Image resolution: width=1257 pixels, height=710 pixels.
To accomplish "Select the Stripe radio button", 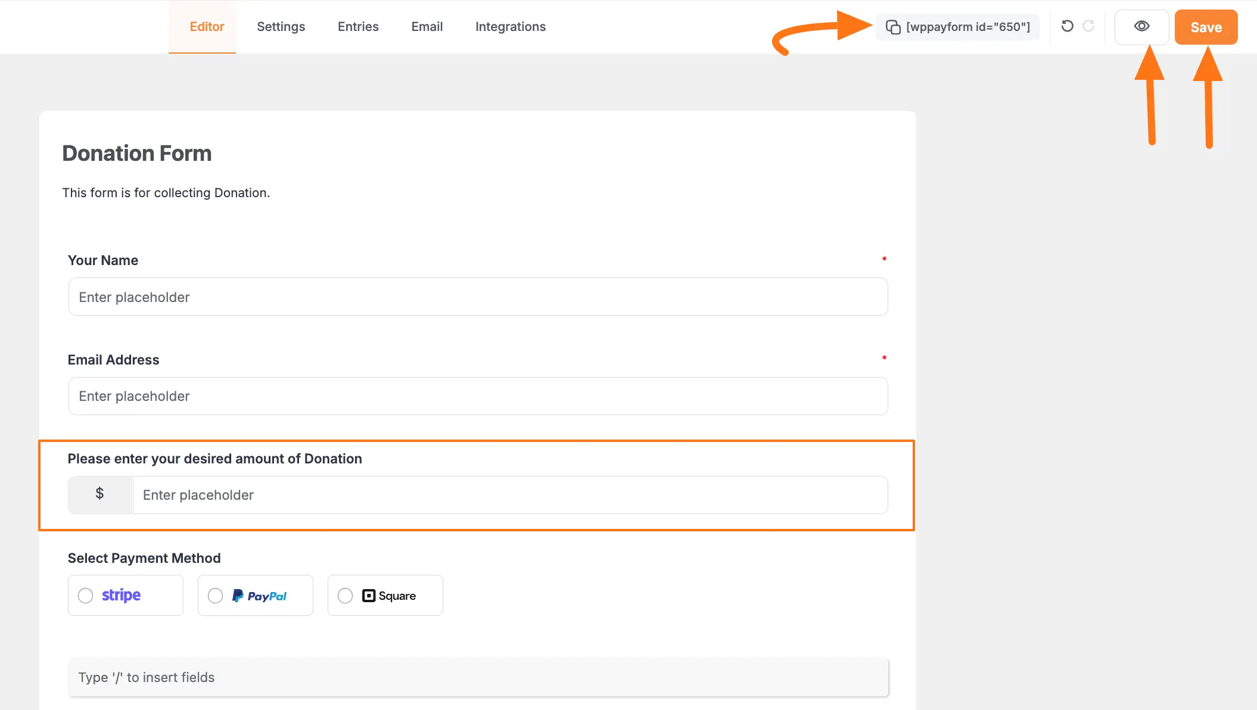I will pyautogui.click(x=85, y=595).
